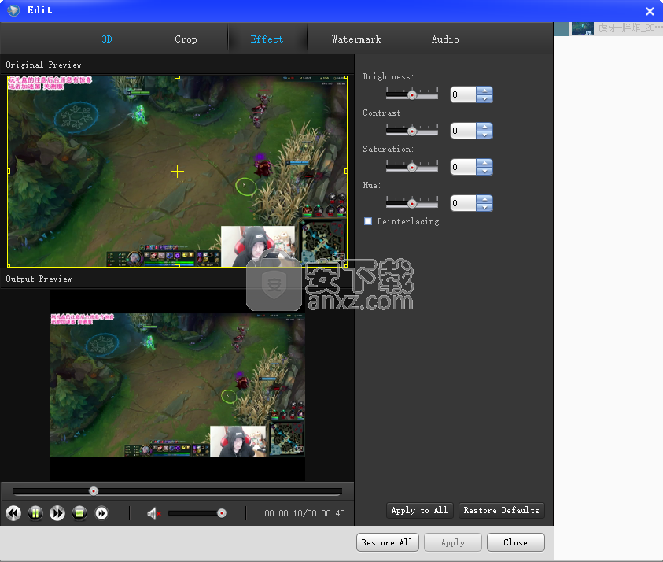Decrease Contrast with the down arrow
663x562 pixels.
485,135
